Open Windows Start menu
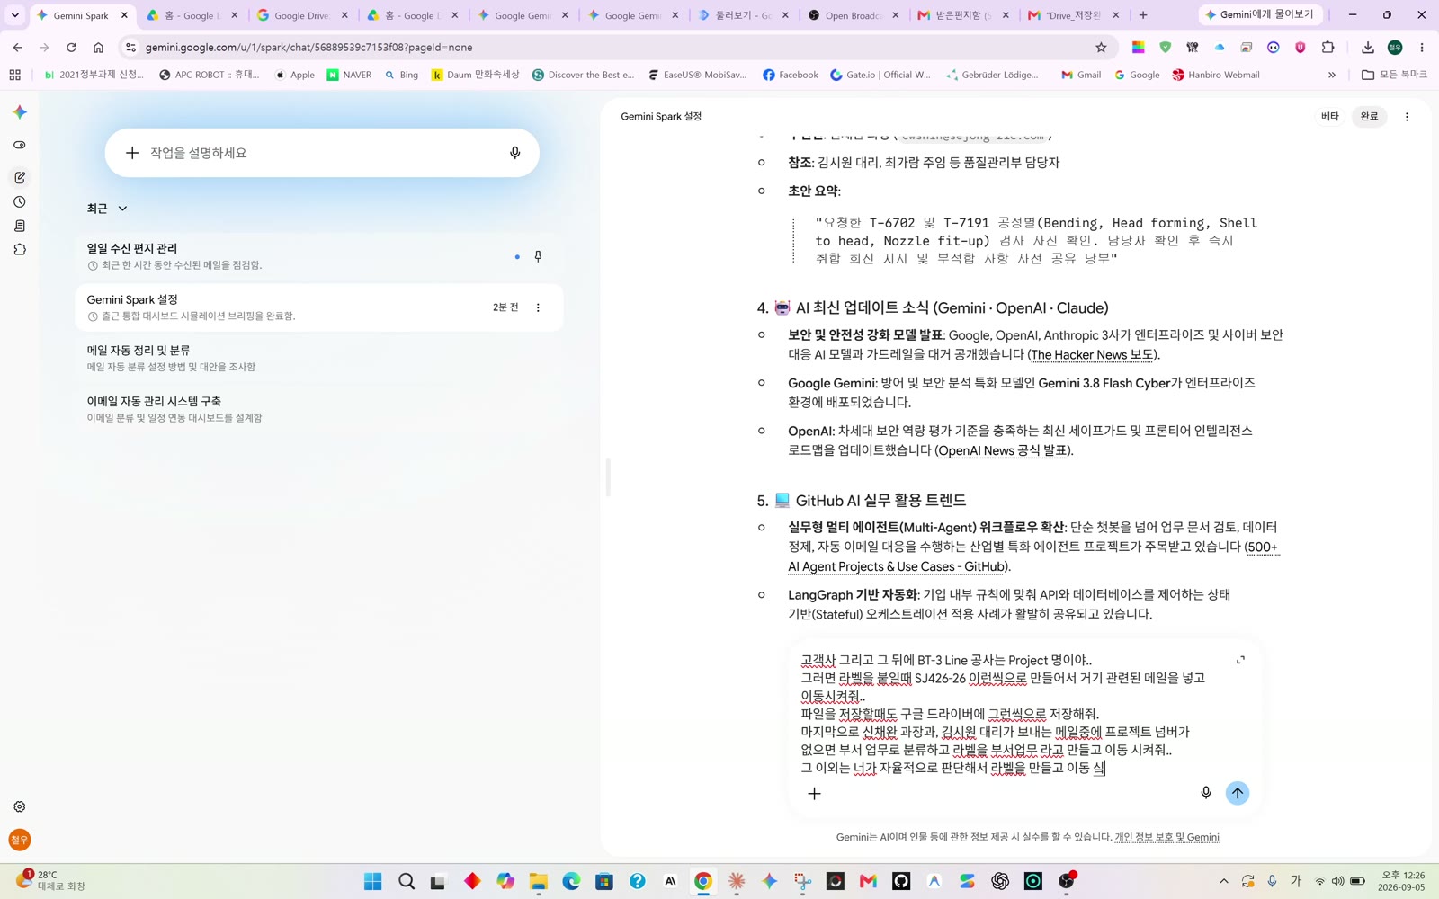Image resolution: width=1439 pixels, height=899 pixels. [x=372, y=881]
